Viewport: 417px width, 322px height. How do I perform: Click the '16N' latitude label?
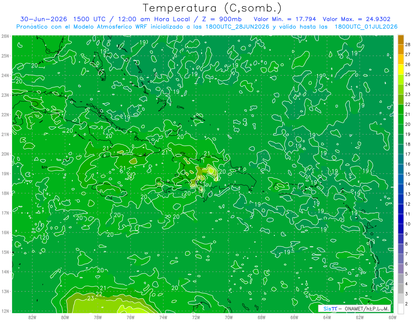pyautogui.click(x=5, y=232)
